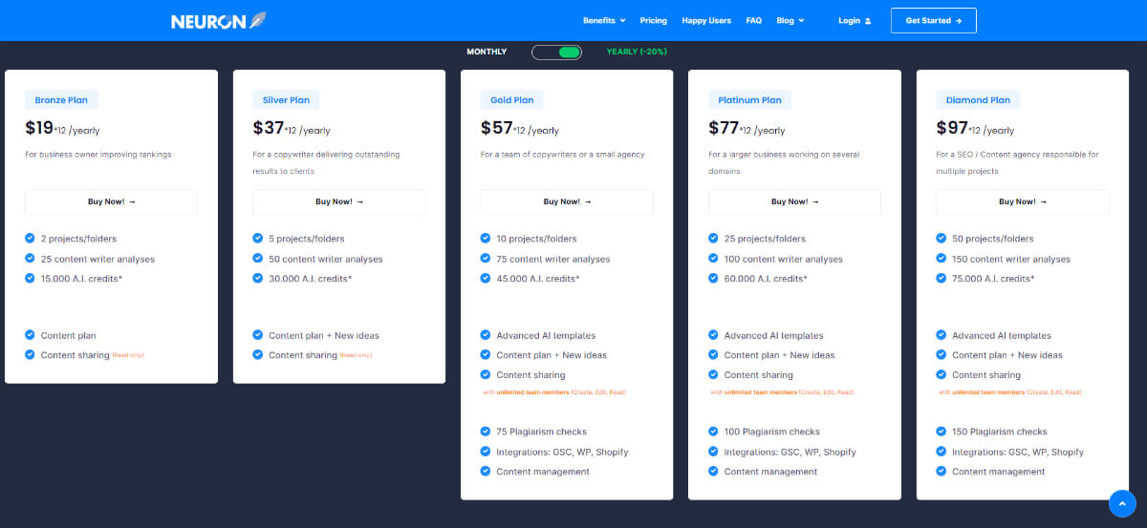Click the Gold Plan badge
The width and height of the screenshot is (1147, 528).
coord(511,99)
